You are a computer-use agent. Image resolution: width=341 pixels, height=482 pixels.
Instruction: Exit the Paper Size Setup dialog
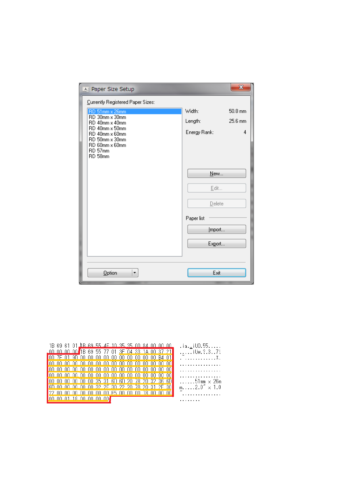tap(217, 273)
